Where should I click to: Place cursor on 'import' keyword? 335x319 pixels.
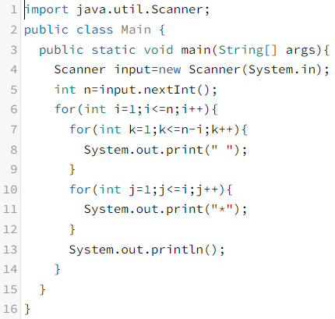pyautogui.click(x=47, y=10)
